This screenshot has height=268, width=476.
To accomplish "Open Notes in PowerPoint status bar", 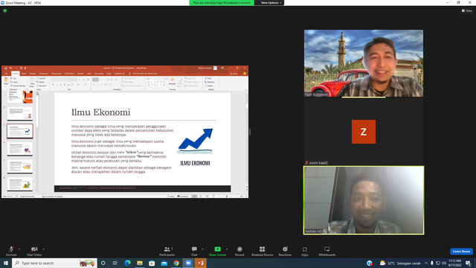I will pyautogui.click(x=171, y=197).
